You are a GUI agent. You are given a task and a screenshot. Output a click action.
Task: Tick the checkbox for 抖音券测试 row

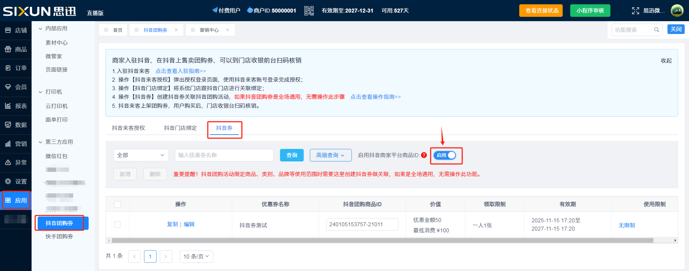point(117,224)
